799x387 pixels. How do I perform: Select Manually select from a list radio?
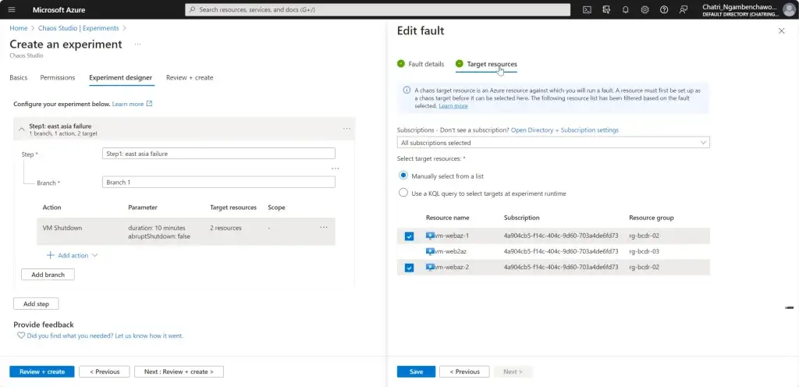[x=403, y=176]
